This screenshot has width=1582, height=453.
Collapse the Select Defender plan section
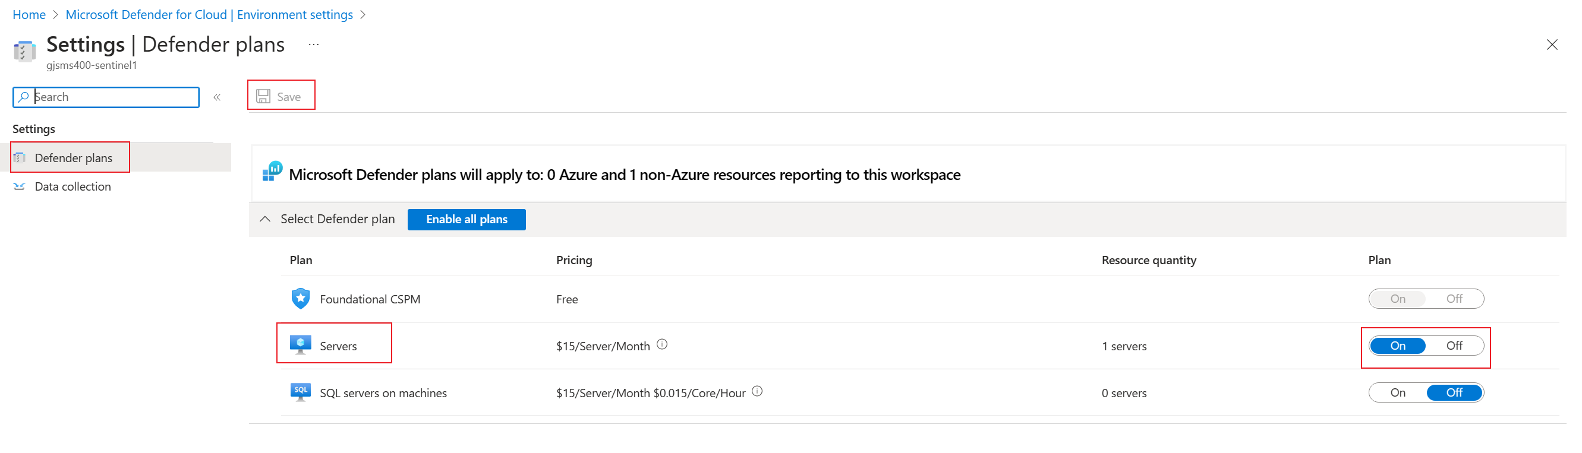tap(265, 219)
